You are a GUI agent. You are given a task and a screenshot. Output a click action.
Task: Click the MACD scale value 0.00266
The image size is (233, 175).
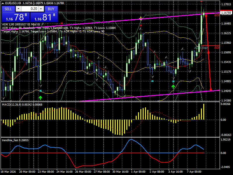(x=225, y=104)
